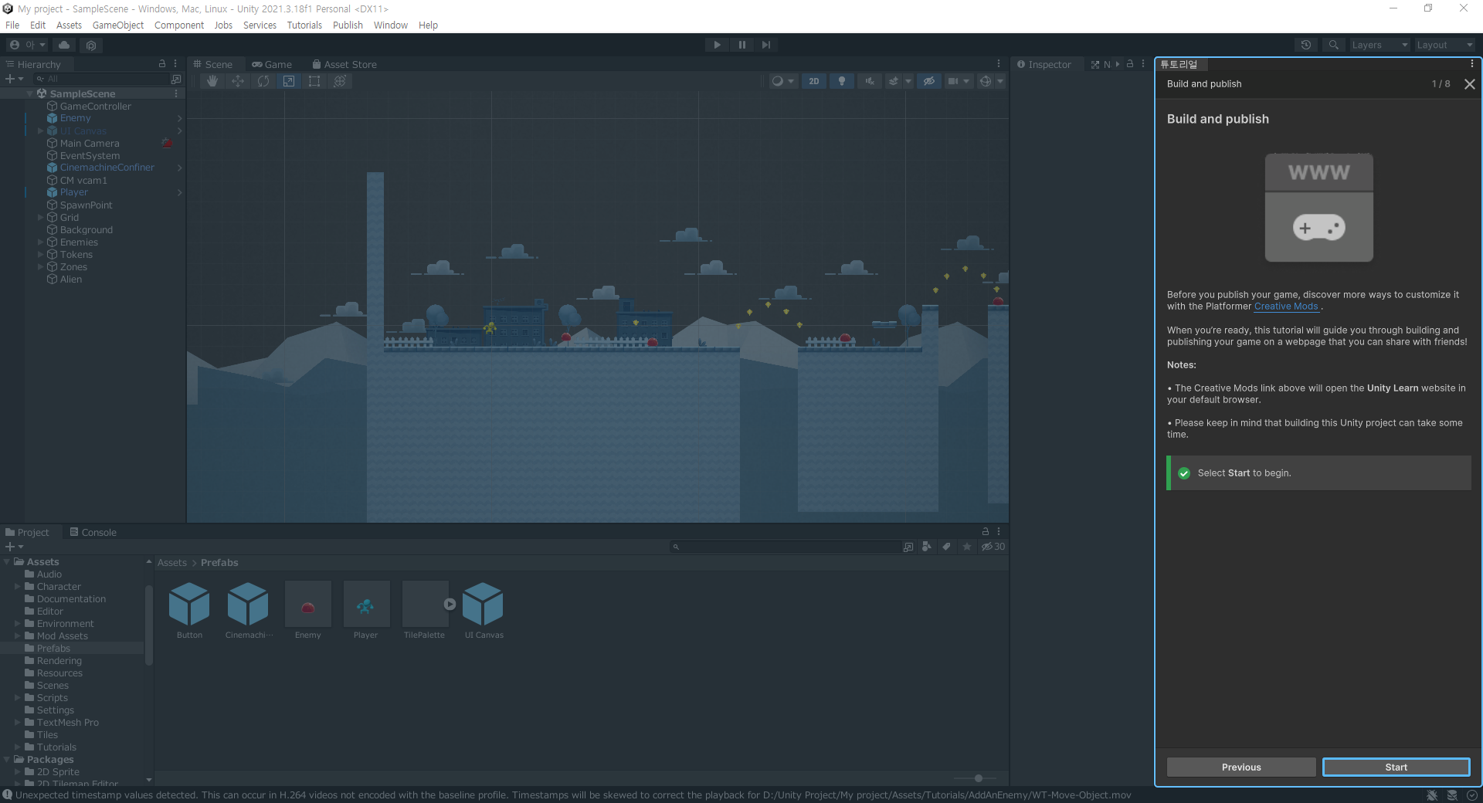Close the Build and publish tutorial
This screenshot has width=1483, height=803.
(x=1470, y=84)
